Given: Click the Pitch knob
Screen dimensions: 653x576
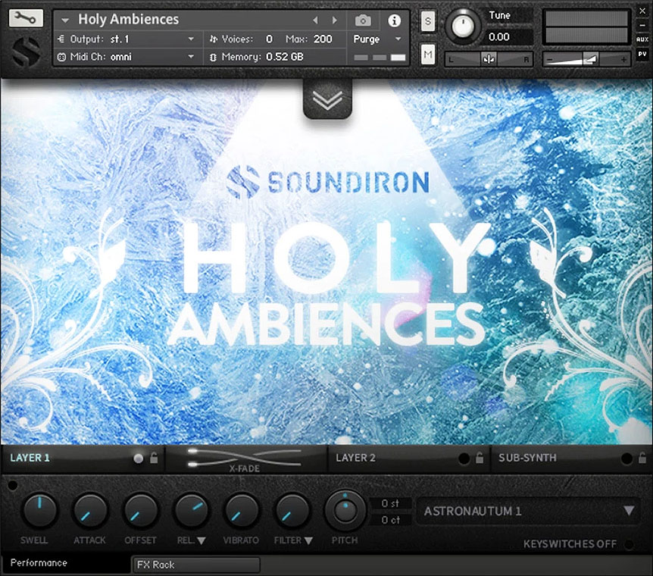Looking at the screenshot, I should pos(345,510).
